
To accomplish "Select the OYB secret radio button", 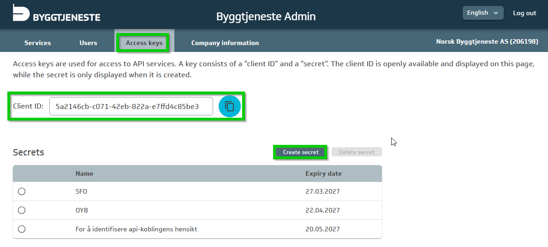I will click(x=22, y=210).
